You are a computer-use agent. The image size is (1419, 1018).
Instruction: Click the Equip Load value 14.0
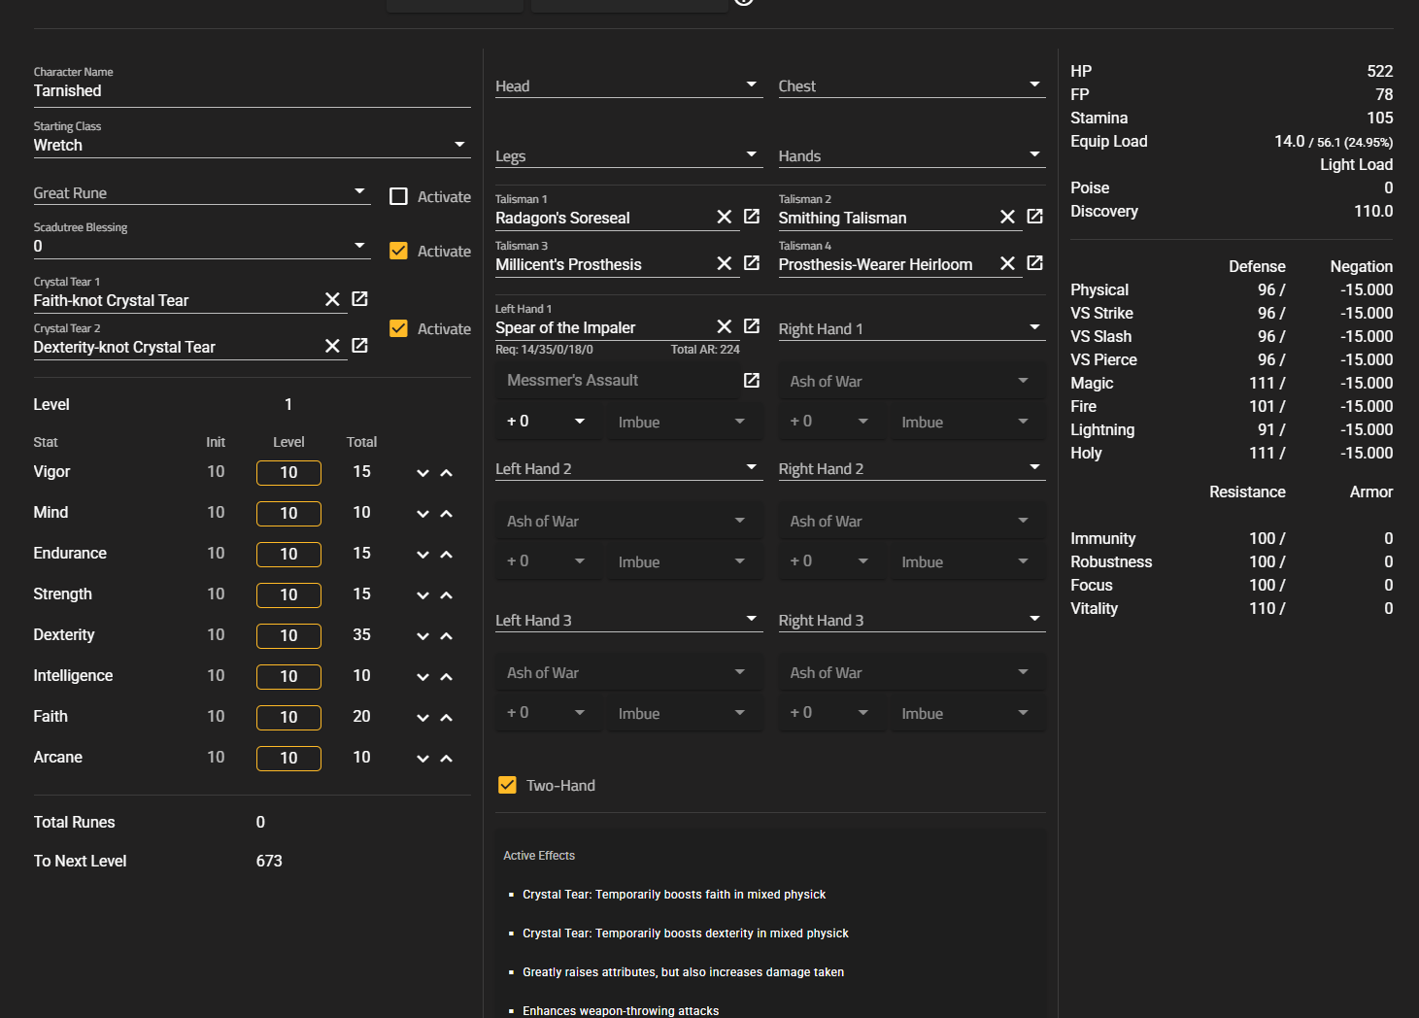point(1290,141)
